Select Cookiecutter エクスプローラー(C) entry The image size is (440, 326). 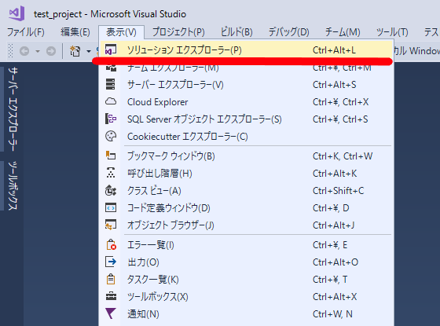click(247, 137)
